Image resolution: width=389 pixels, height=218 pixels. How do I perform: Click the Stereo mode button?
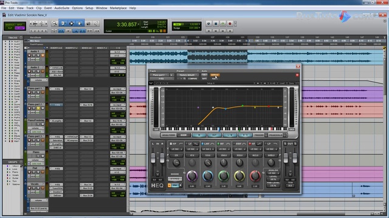click(x=174, y=179)
